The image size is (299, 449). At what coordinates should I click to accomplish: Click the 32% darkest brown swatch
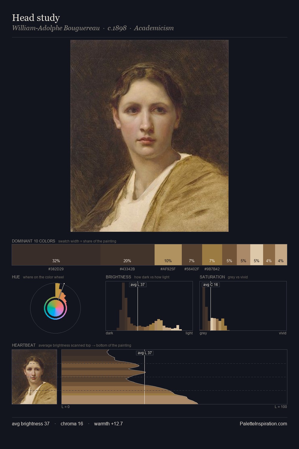tap(56, 255)
